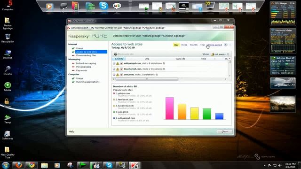Image resolution: width=301 pixels, height=169 pixels.
Task: Open the media player dock icon
Action: point(49,7)
